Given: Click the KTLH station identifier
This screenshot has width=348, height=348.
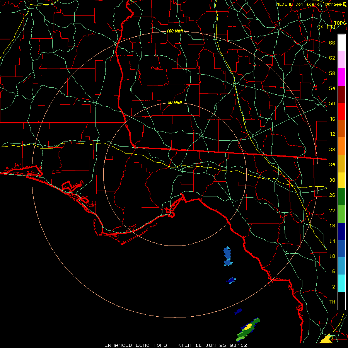Looking at the screenshot, I should [x=184, y=345].
